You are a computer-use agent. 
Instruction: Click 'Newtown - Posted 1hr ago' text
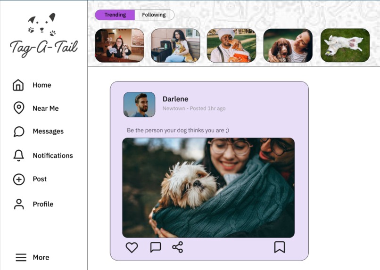(x=194, y=108)
